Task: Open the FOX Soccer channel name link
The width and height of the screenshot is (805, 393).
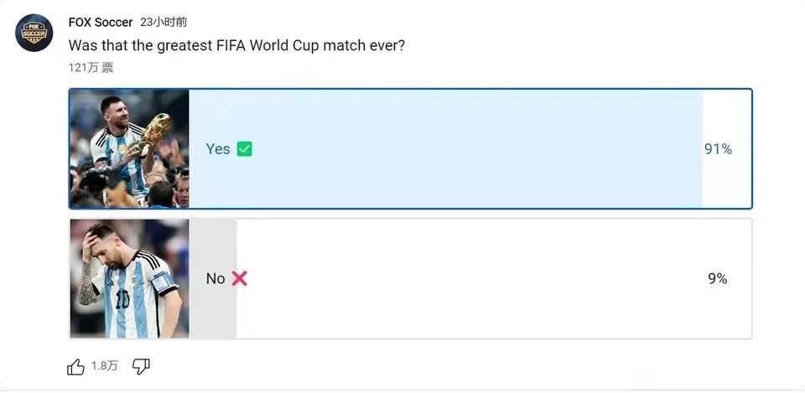Action: [x=101, y=22]
